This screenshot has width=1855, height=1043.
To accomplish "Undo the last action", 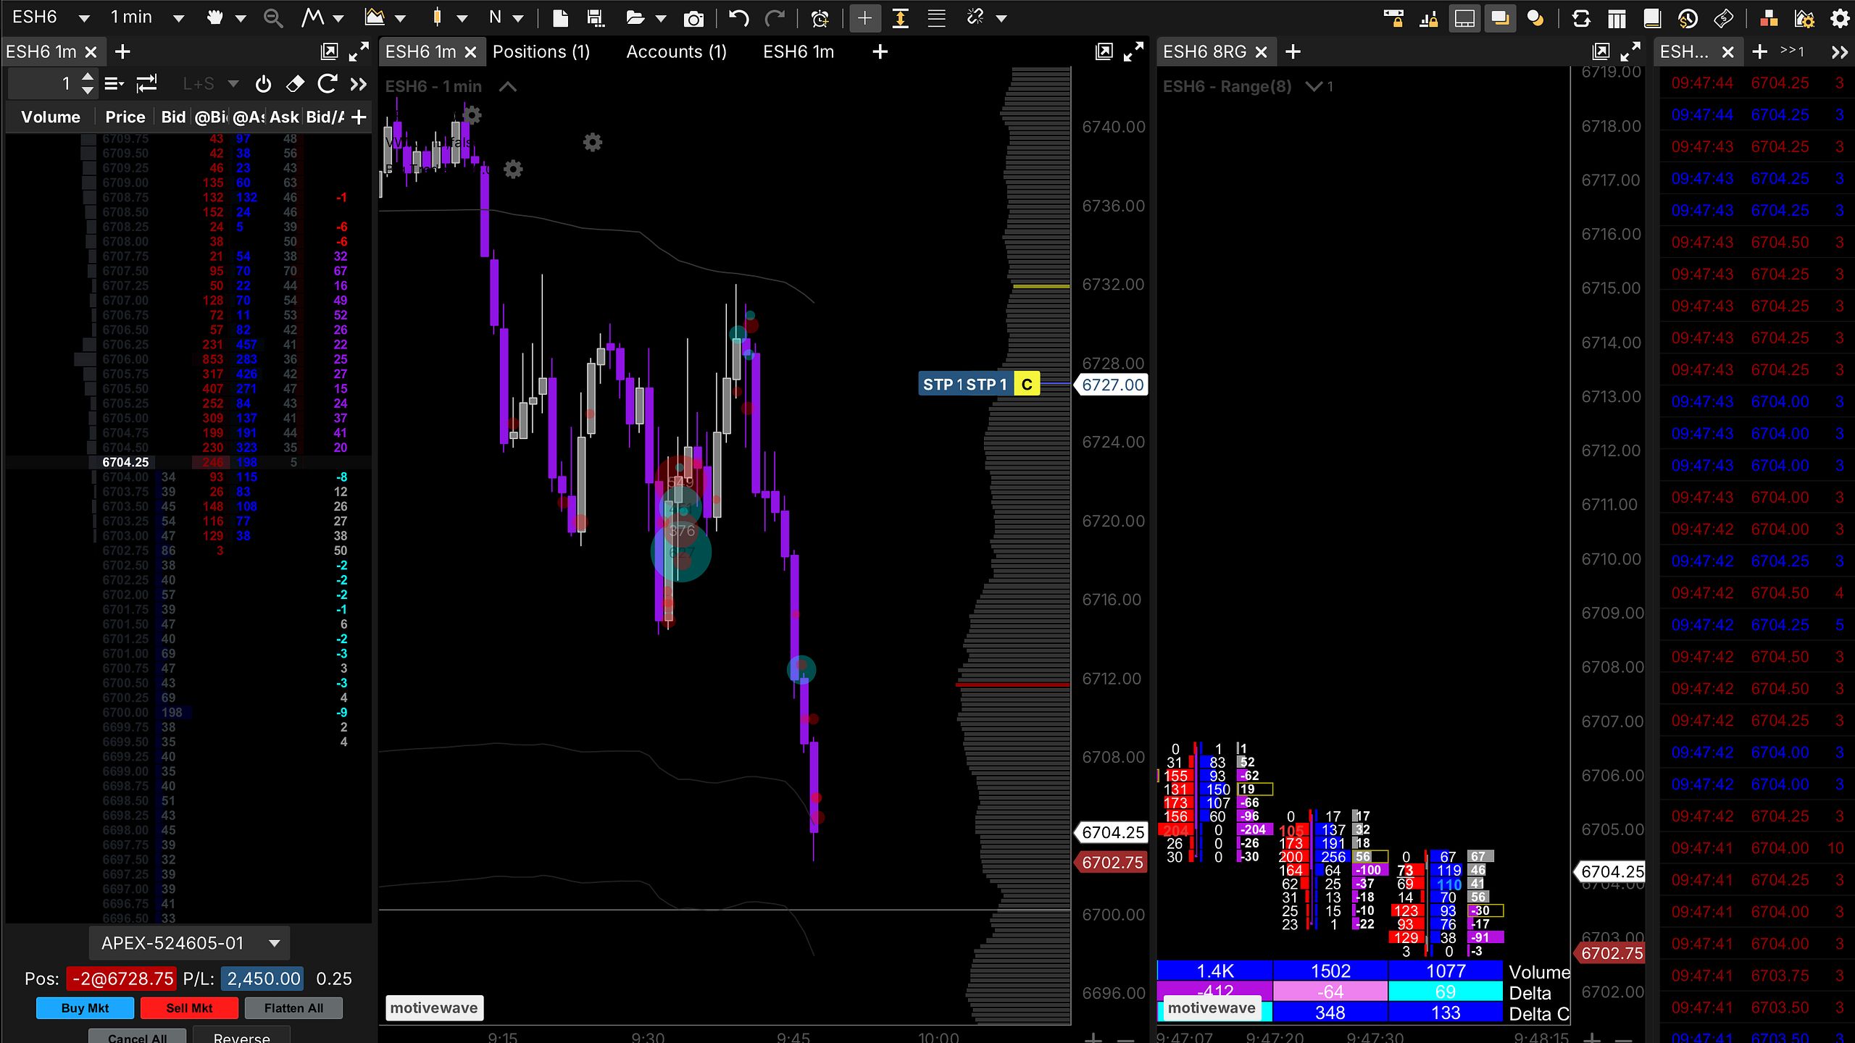I will pos(738,17).
